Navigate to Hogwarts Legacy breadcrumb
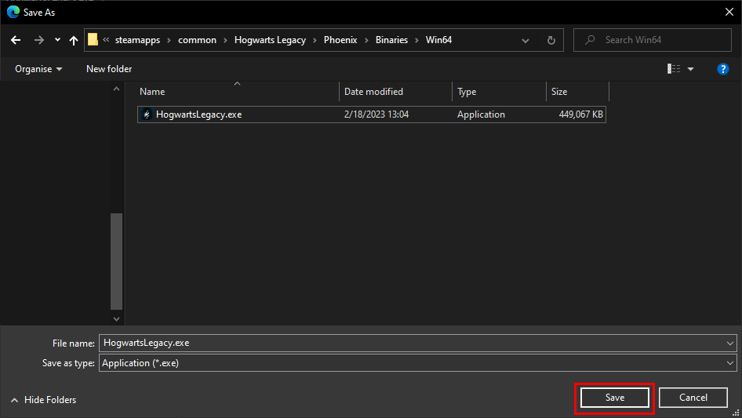The image size is (742, 418). 270,40
